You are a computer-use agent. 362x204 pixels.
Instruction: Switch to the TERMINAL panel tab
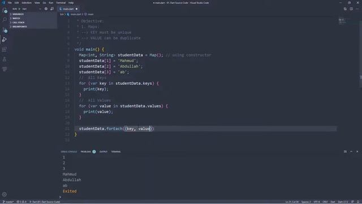116,152
